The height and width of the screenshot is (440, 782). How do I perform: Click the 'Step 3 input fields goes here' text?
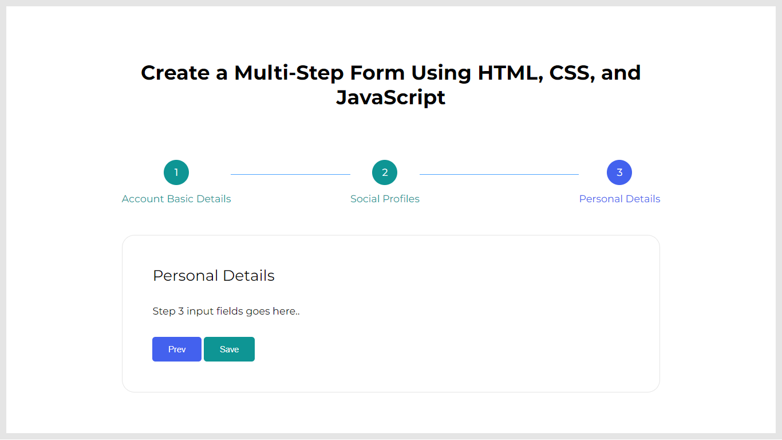click(x=226, y=312)
